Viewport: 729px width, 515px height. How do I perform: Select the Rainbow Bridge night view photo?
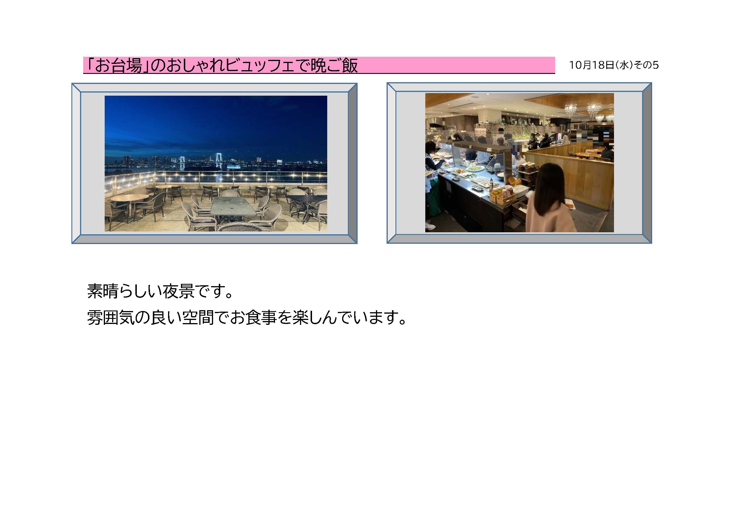coord(216,163)
